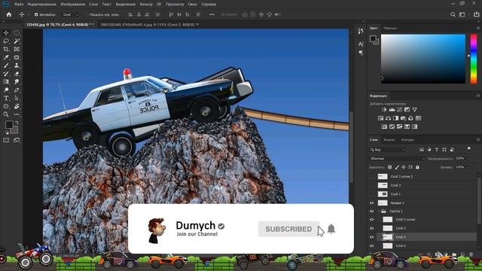
Task: Toggle the Показать упр. элем. checkbox
Action: [x=87, y=14]
